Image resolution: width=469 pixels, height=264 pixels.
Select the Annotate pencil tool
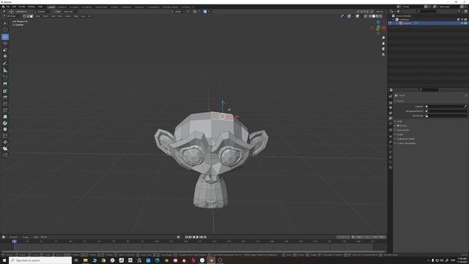click(5, 64)
